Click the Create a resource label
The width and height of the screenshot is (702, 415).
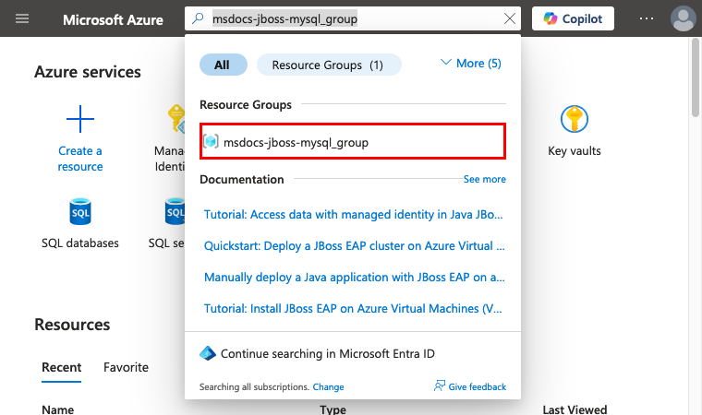click(x=80, y=159)
